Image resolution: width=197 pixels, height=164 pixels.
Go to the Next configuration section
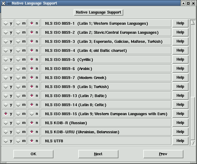98,154
